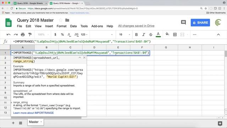The width and height of the screenshot is (227, 128).
Task: Open the View menu
Action: coord(38,26)
